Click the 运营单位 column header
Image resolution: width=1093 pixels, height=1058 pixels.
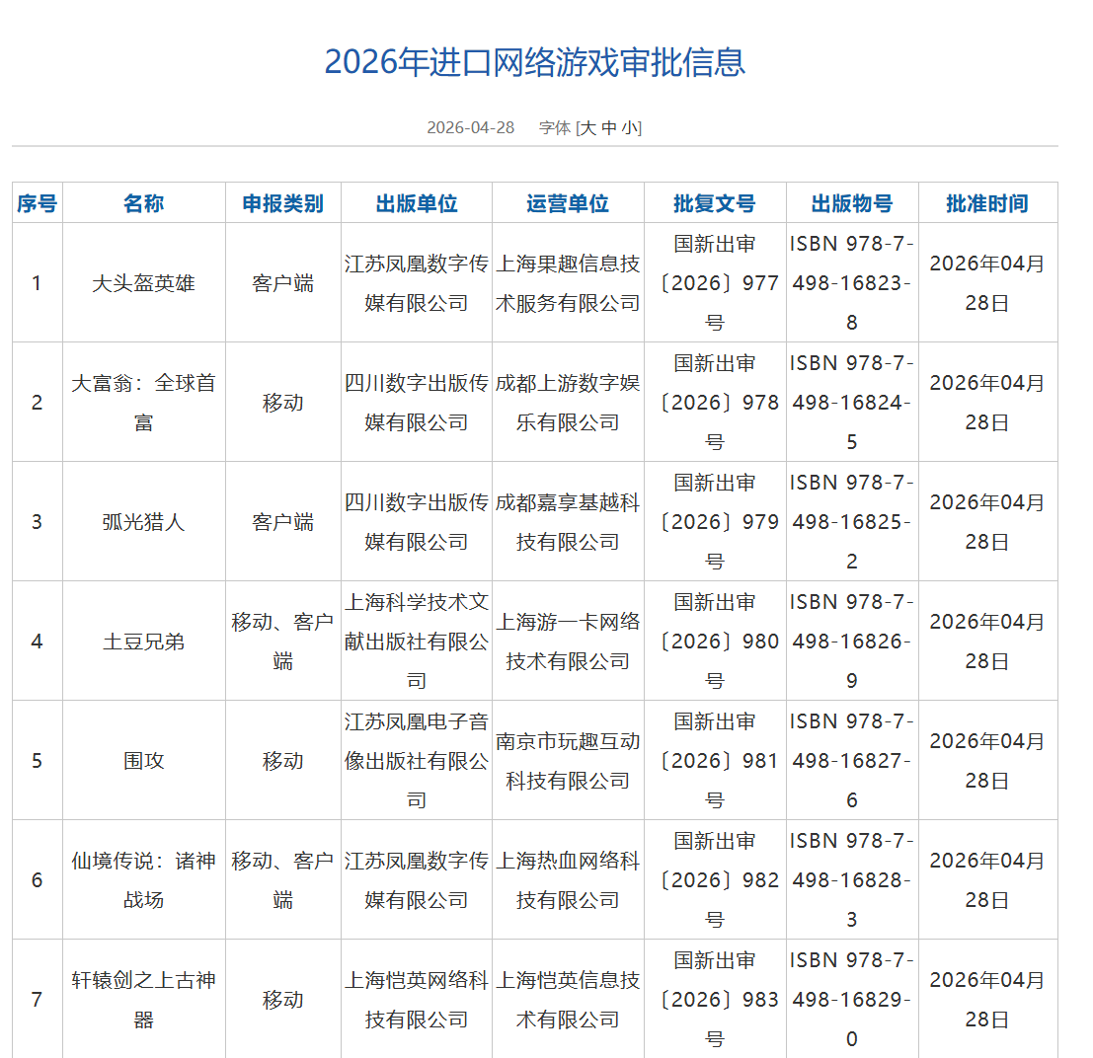click(567, 203)
